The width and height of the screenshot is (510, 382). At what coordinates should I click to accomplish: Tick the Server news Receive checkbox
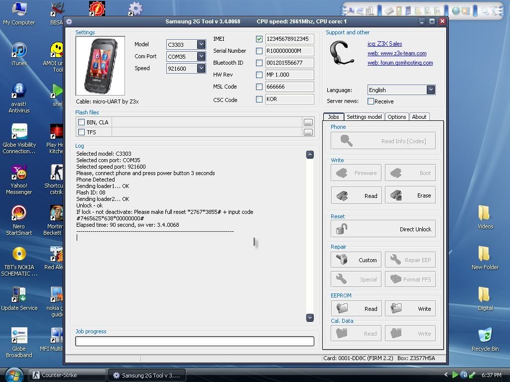(x=371, y=101)
